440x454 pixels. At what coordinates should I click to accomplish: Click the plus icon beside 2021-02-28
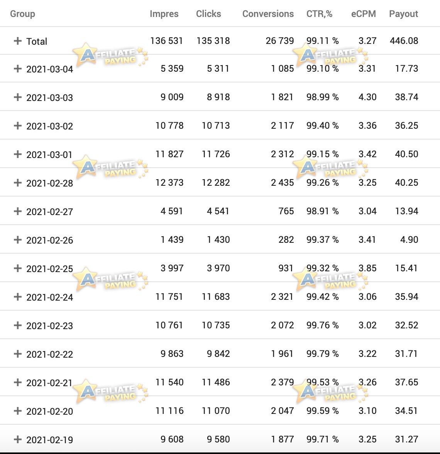18,183
